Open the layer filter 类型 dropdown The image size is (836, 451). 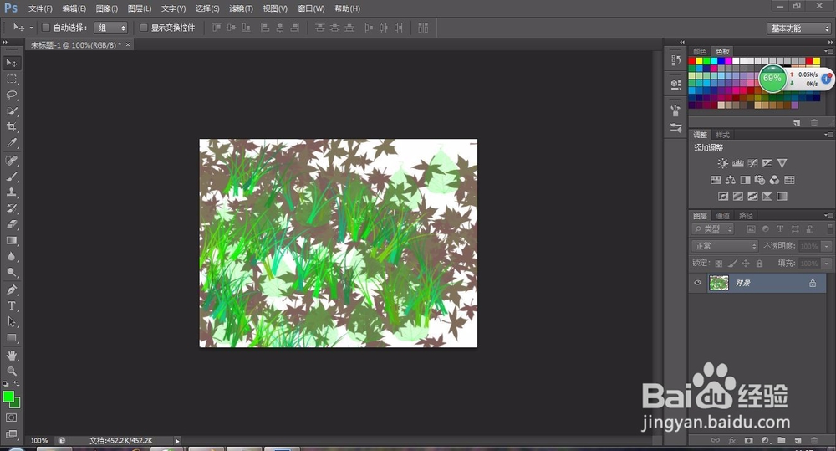click(713, 229)
